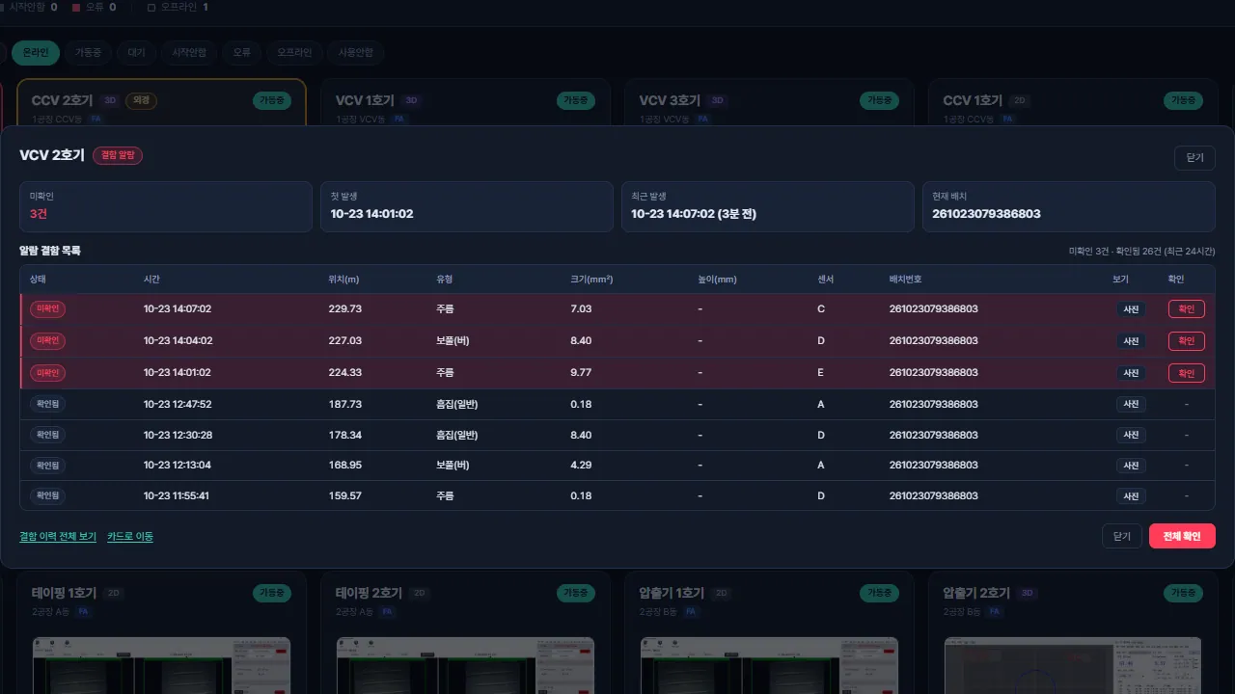Click 닫기 beside the VCV 2호기 dialog title
Image resolution: width=1235 pixels, height=694 pixels.
point(1194,158)
